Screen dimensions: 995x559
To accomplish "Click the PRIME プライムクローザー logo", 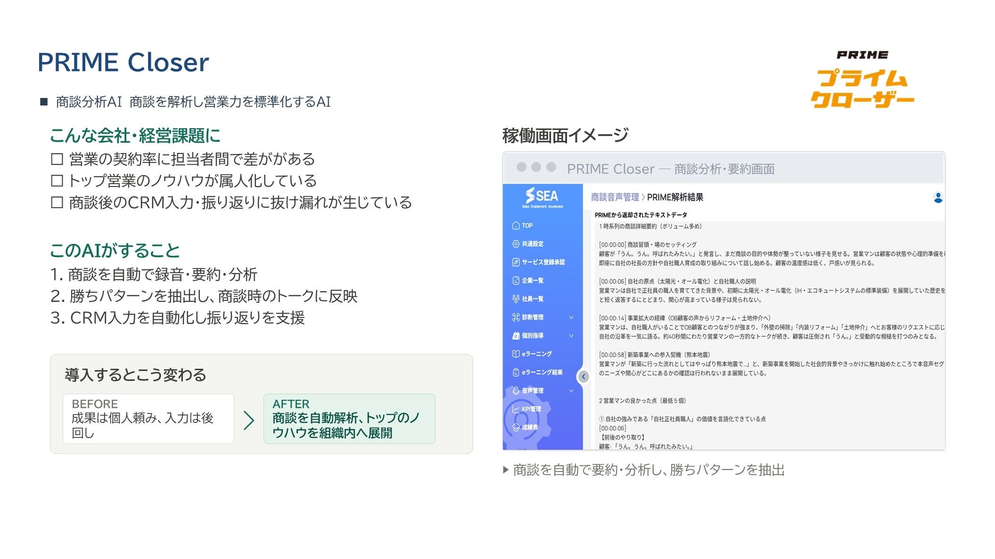I will (x=862, y=79).
